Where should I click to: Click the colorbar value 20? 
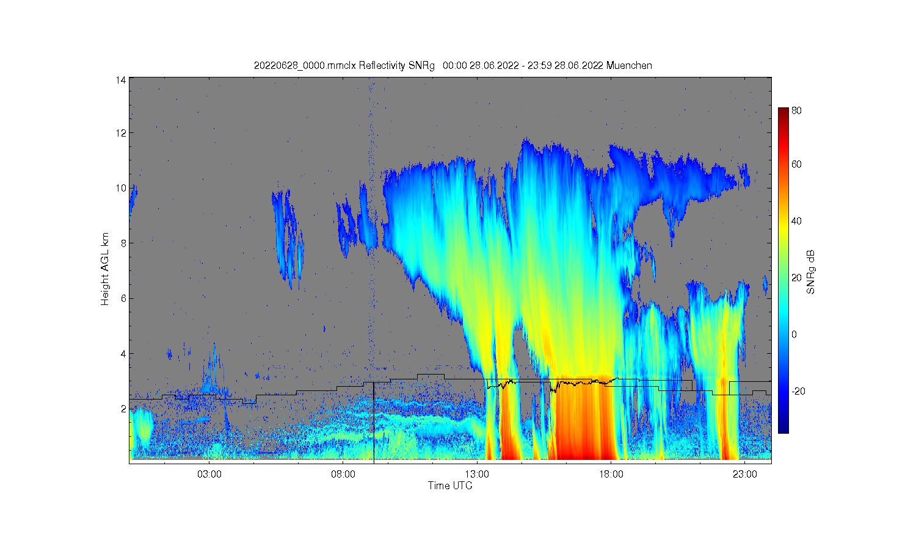point(797,278)
